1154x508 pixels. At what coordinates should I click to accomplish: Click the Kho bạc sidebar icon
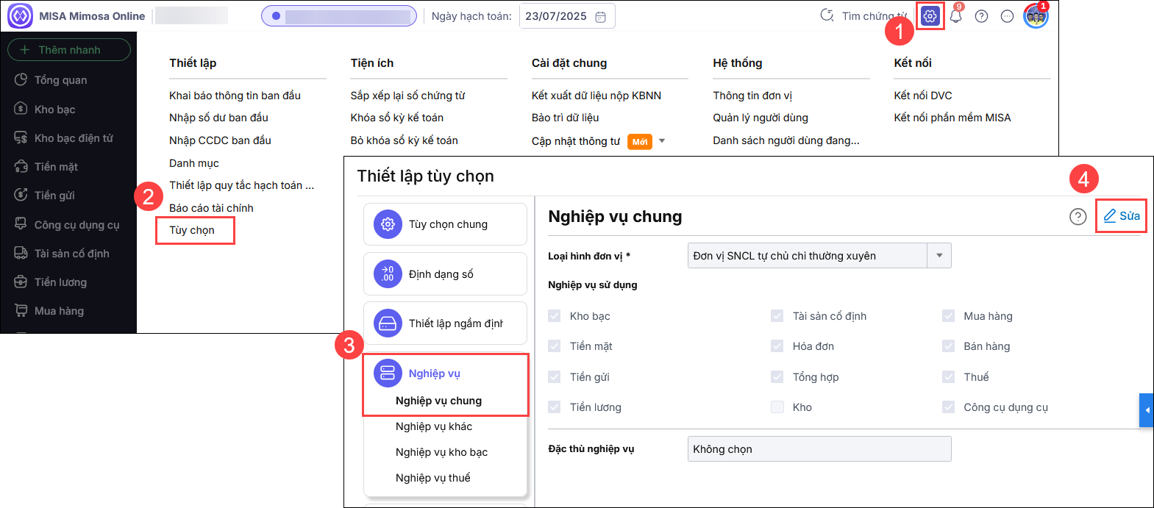[21, 109]
